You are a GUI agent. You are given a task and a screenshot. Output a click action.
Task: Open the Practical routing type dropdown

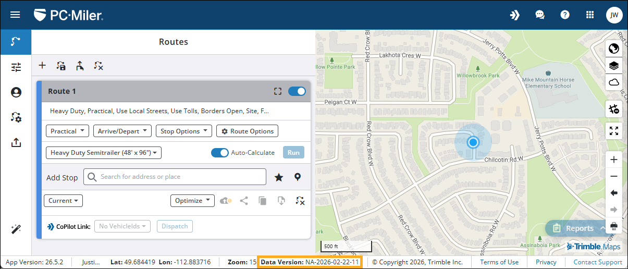click(x=67, y=131)
